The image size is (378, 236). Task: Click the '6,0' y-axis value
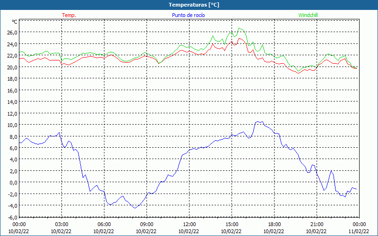[14, 148]
